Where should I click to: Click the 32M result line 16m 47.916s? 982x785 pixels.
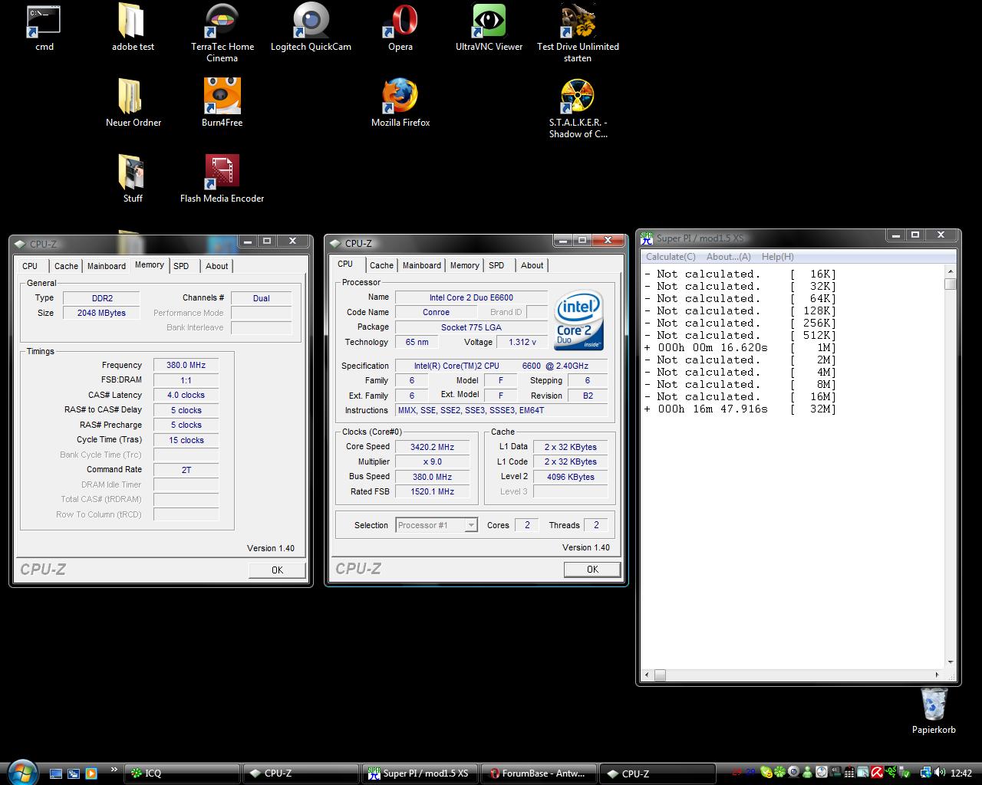740,409
